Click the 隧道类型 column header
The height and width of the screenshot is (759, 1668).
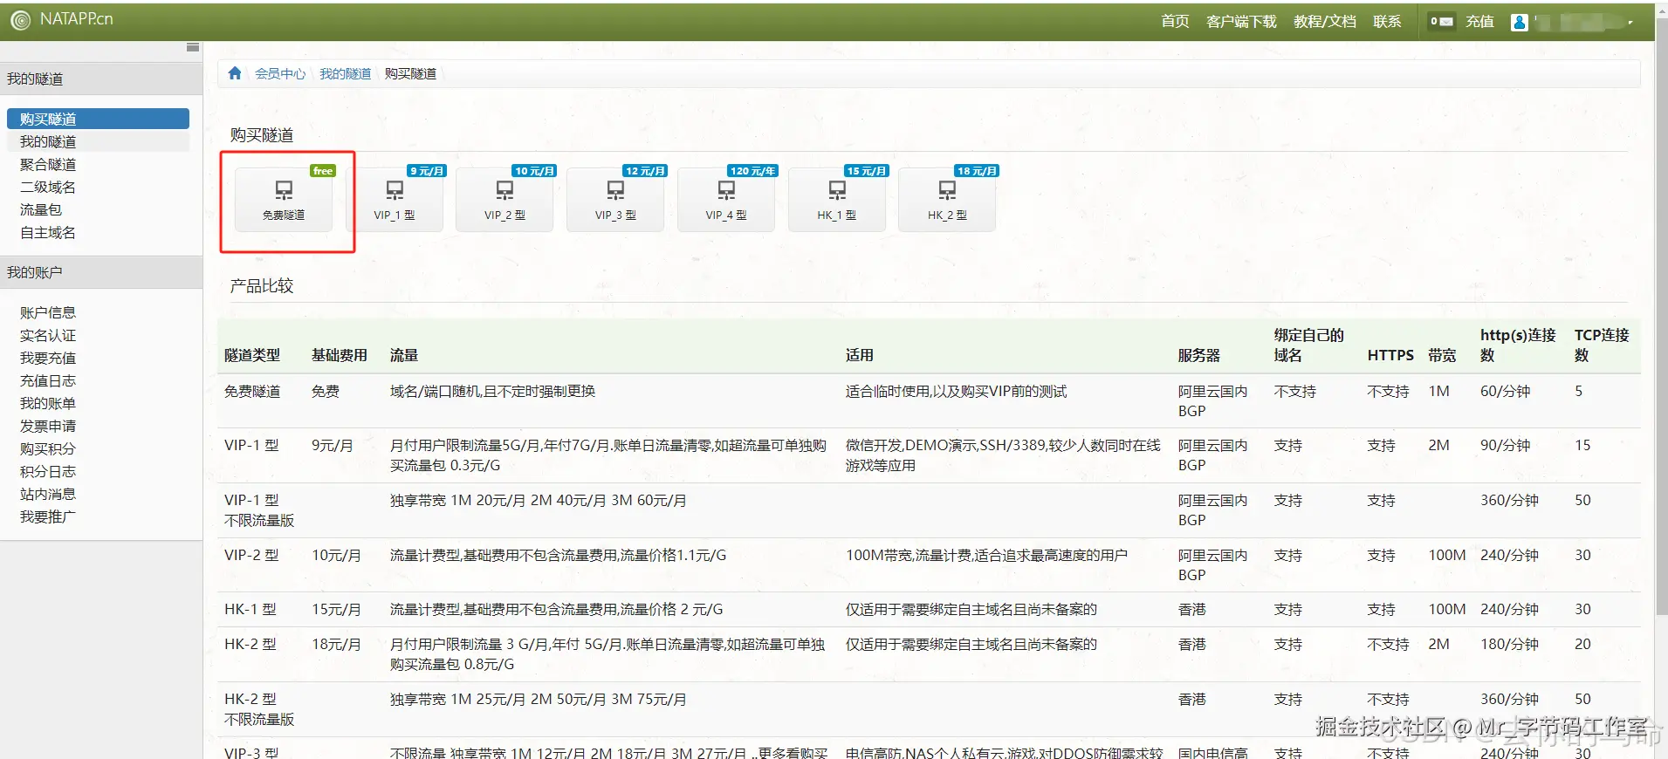click(x=252, y=355)
